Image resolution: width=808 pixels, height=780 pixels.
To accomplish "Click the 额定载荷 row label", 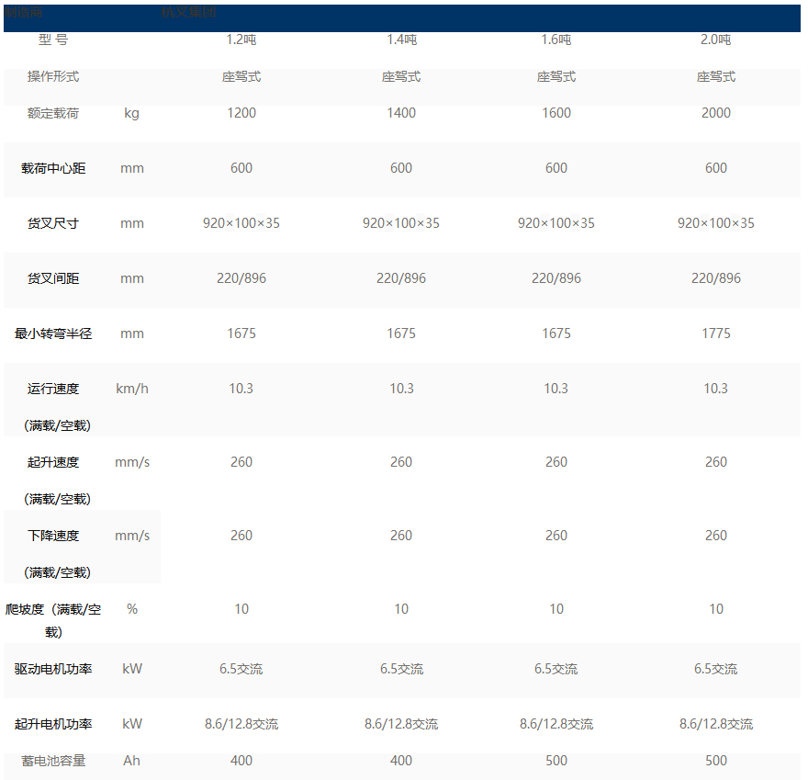I will (53, 113).
